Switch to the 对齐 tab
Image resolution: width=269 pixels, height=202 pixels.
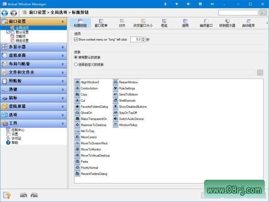pyautogui.click(x=122, y=23)
